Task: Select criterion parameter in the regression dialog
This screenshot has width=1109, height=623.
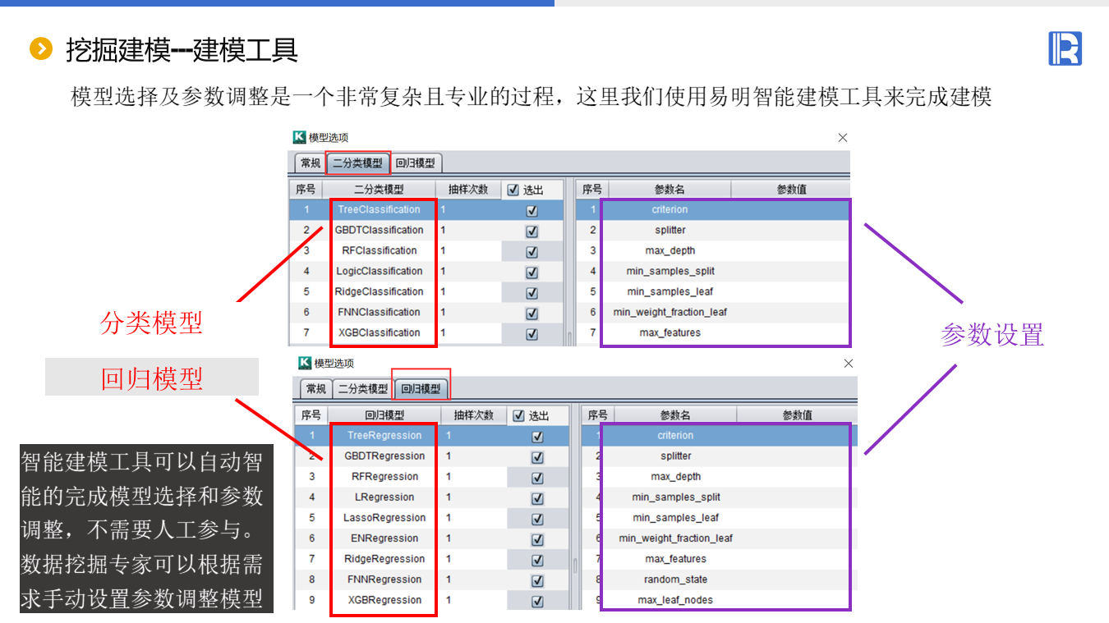Action: (675, 435)
